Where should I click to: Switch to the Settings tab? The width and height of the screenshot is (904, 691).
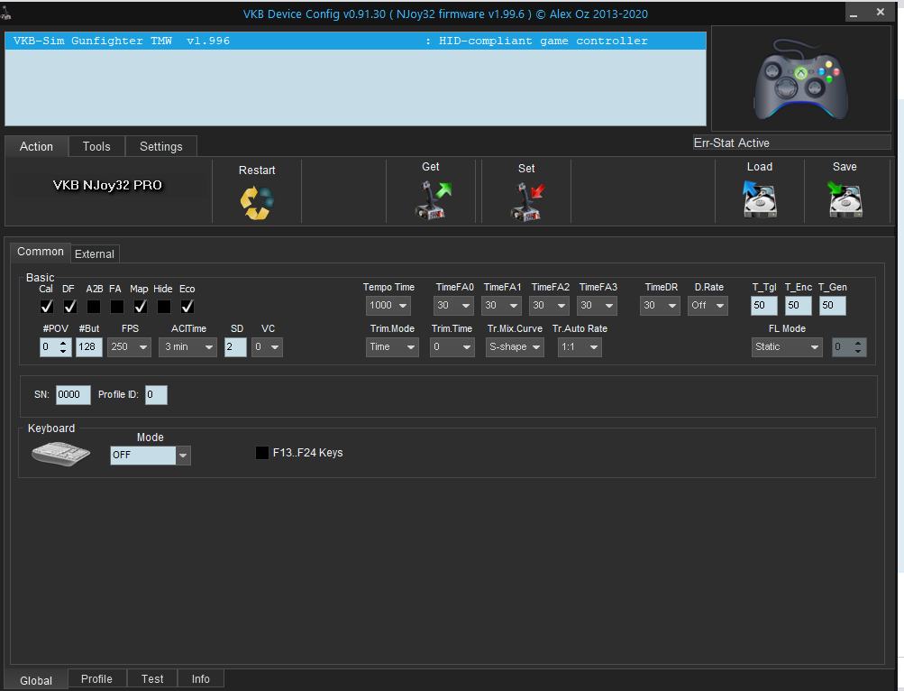160,147
